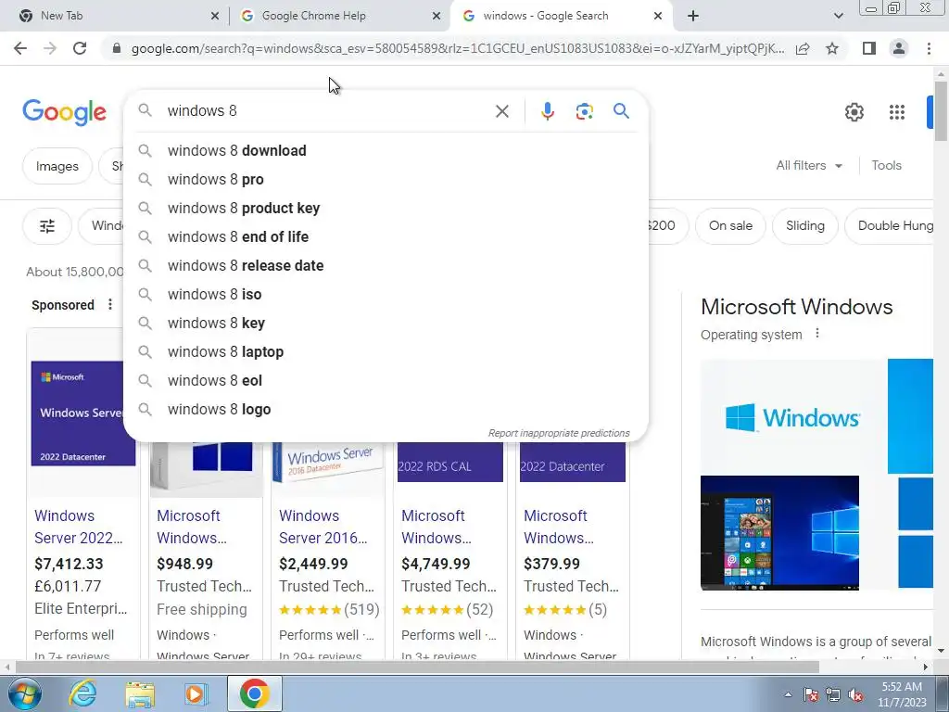Choose suggestion windows 8 pro
Image resolution: width=949 pixels, height=712 pixels.
tap(386, 180)
